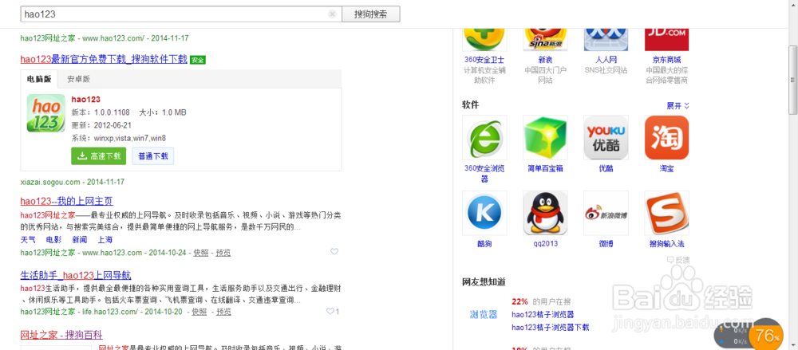This screenshot has width=798, height=350.
Task: Open the 搜狗输入法 orange S icon
Action: 666,213
